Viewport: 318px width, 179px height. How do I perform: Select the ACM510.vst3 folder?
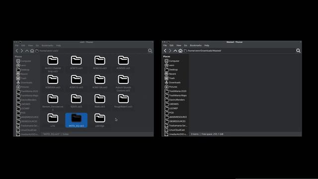point(76,82)
